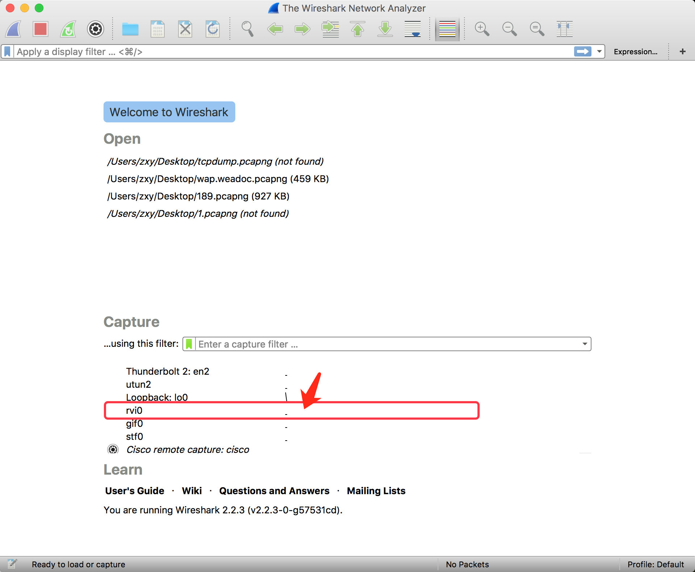
Task: Jump to the last packet
Action: click(x=385, y=29)
